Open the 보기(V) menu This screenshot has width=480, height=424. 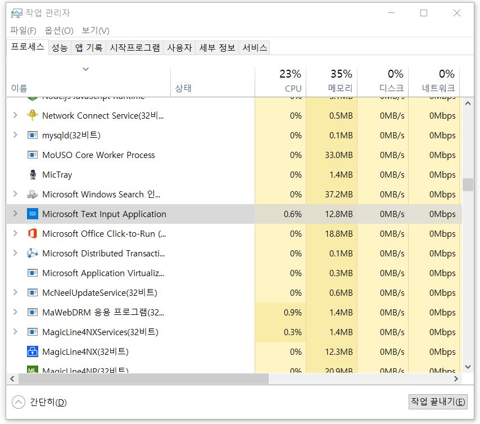[96, 30]
